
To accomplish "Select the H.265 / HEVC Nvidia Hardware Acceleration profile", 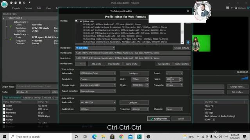I will click(125, 39).
